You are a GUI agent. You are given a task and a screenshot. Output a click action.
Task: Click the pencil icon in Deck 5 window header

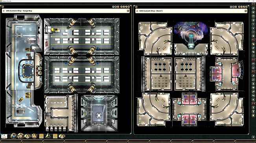click(244, 7)
